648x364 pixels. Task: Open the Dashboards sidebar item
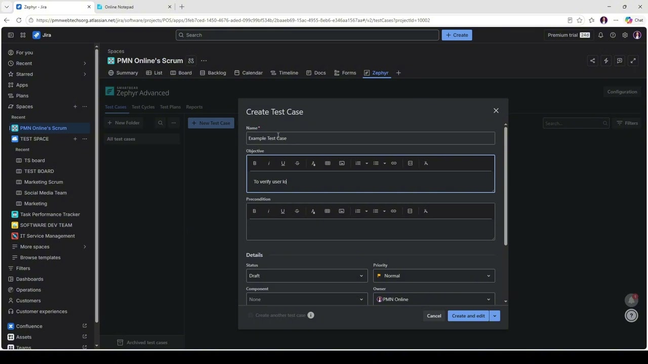[x=29, y=279]
